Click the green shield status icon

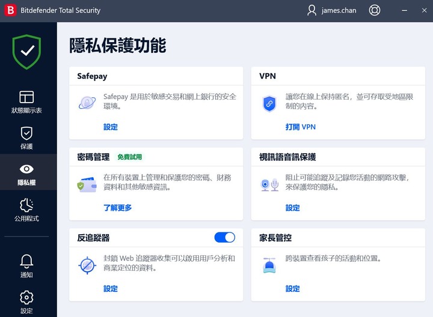pyautogui.click(x=26, y=52)
